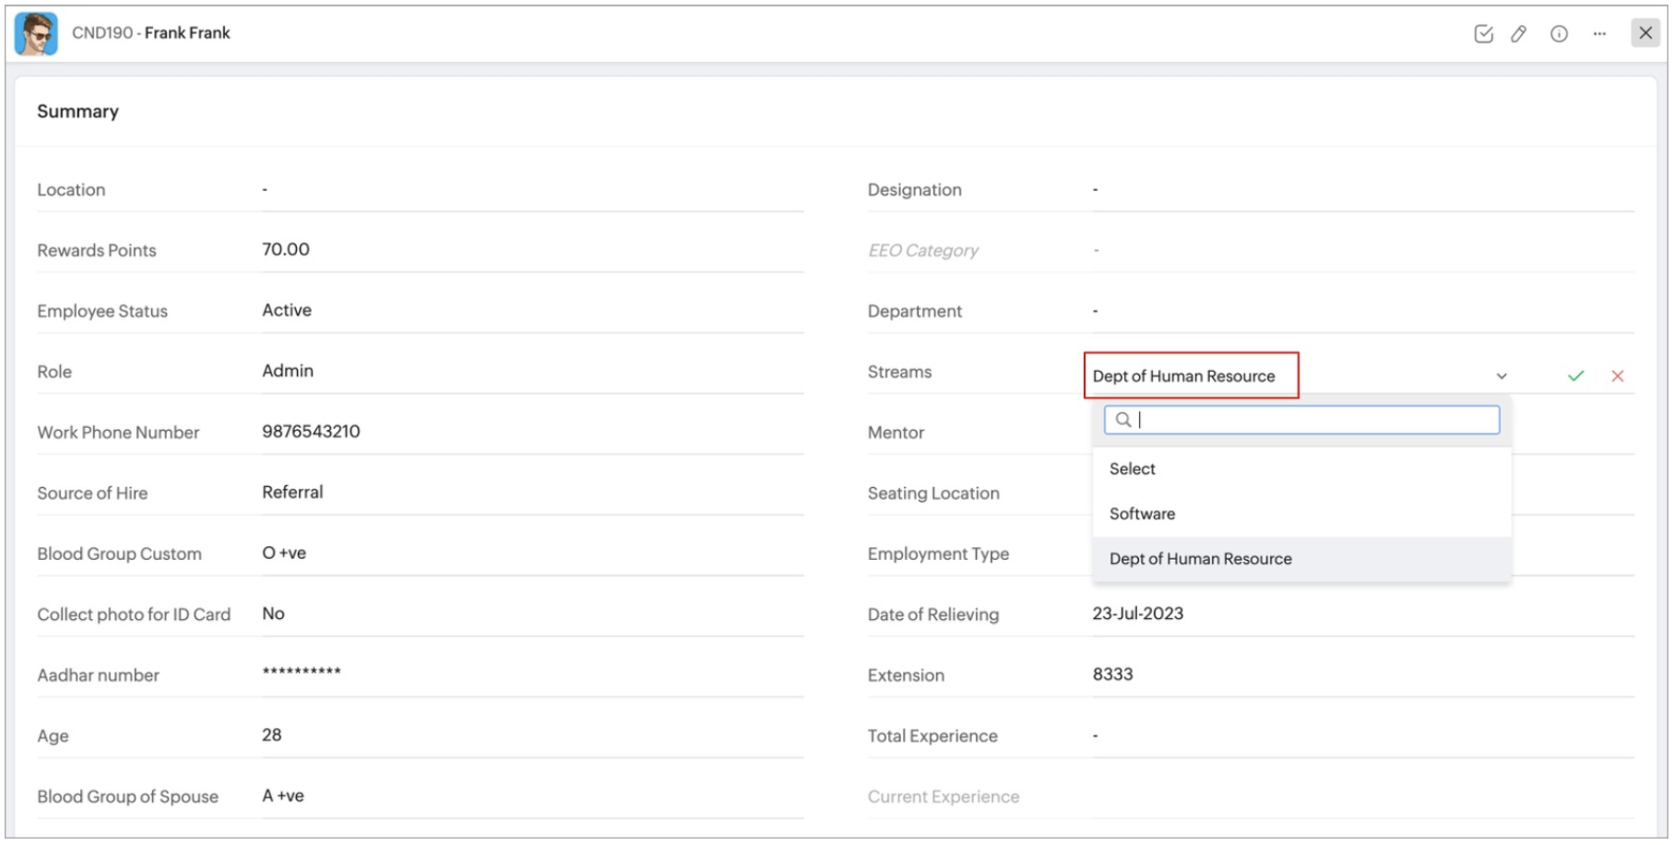Click into the Streams search box

[x=1310, y=421]
